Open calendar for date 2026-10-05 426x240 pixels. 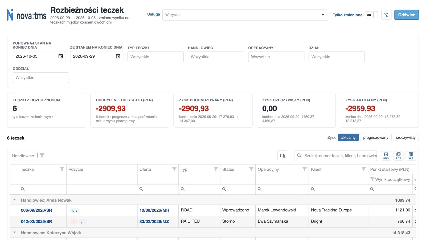(61, 56)
